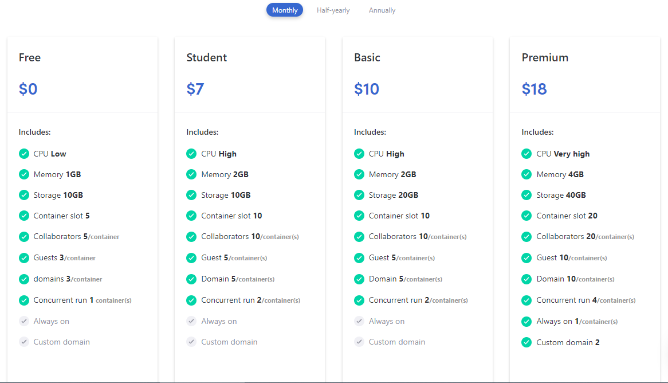The height and width of the screenshot is (383, 668).
Task: Click the Premium plan heading
Action: tap(545, 57)
